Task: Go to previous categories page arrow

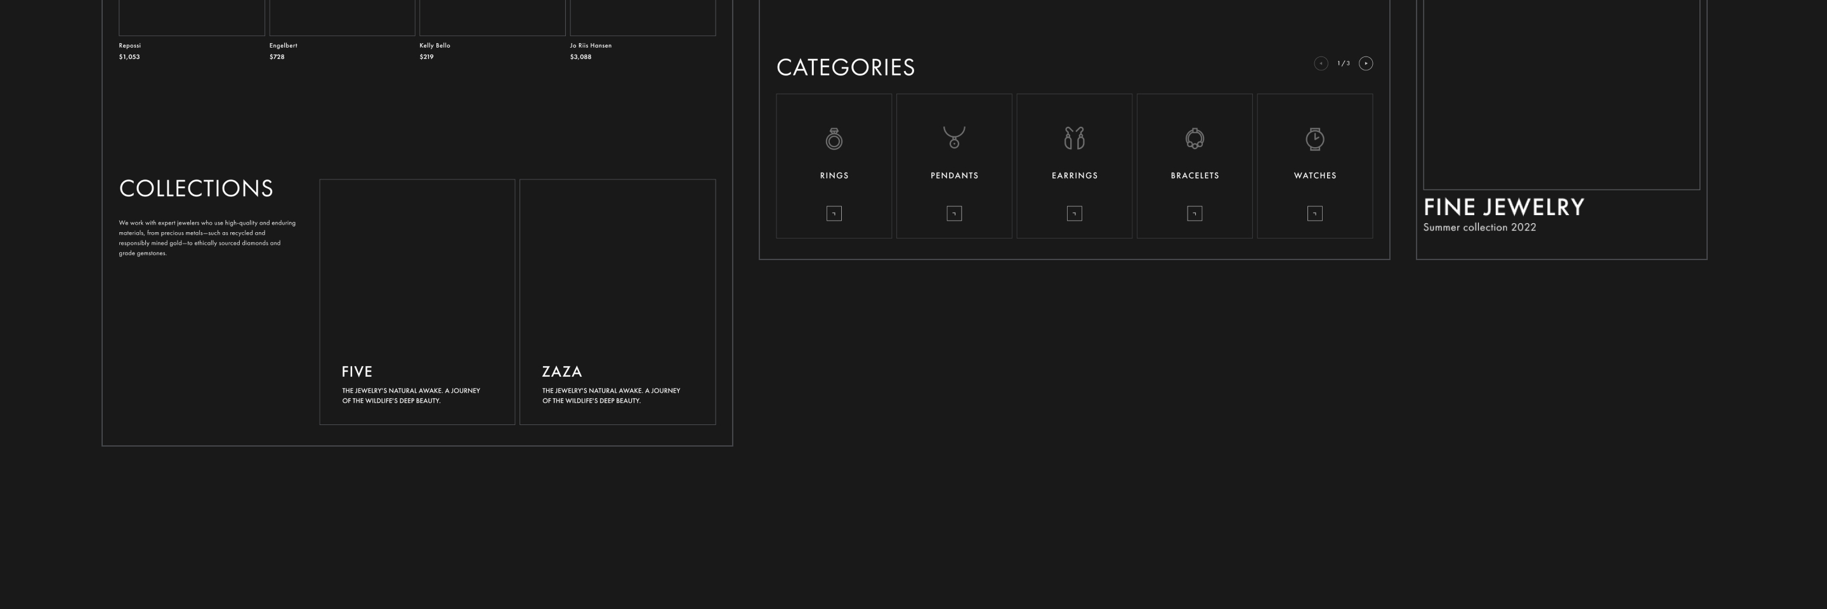Action: coord(1320,64)
